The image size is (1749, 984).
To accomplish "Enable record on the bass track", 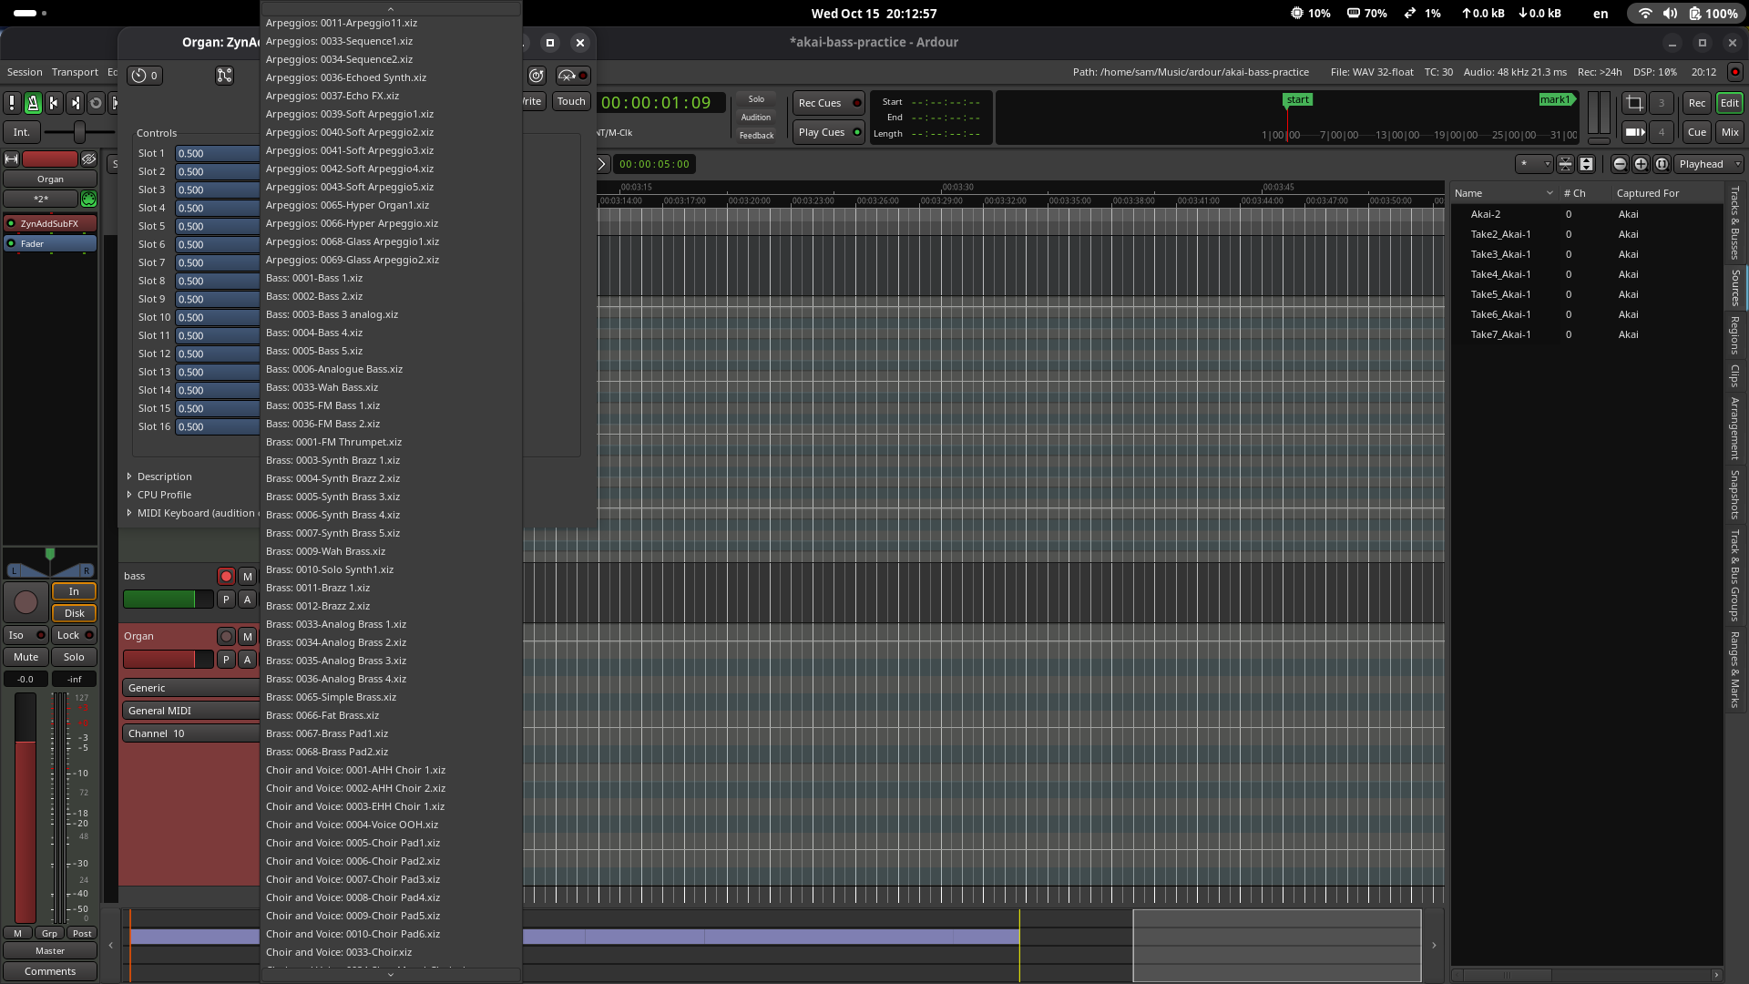I will (x=226, y=576).
